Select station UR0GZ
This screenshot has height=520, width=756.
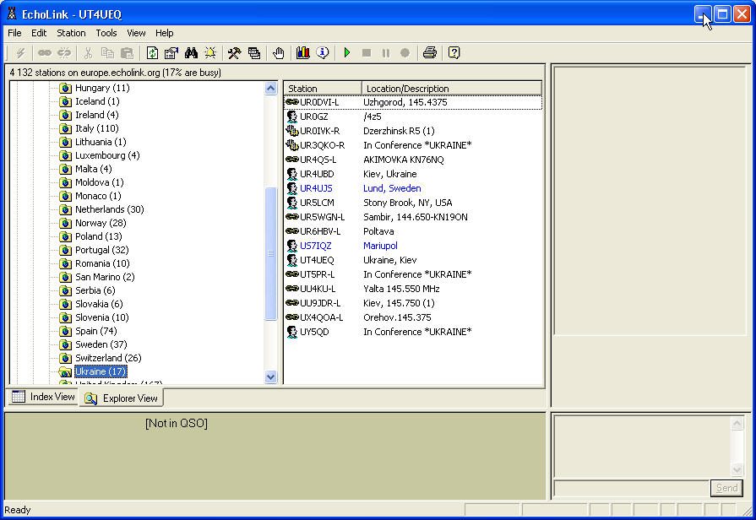[x=413, y=116]
